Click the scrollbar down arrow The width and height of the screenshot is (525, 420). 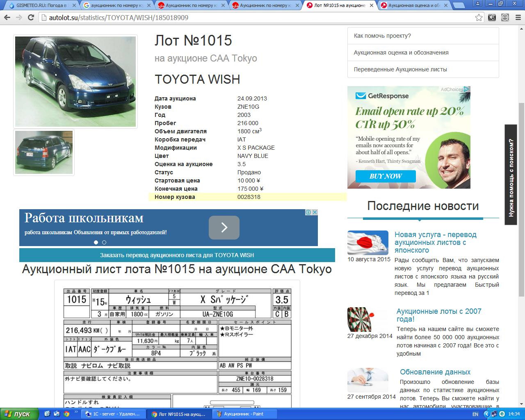pos(521,404)
